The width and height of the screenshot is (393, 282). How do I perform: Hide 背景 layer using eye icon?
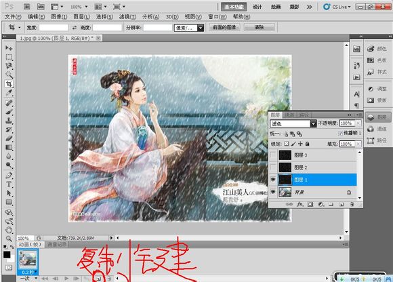pos(273,192)
